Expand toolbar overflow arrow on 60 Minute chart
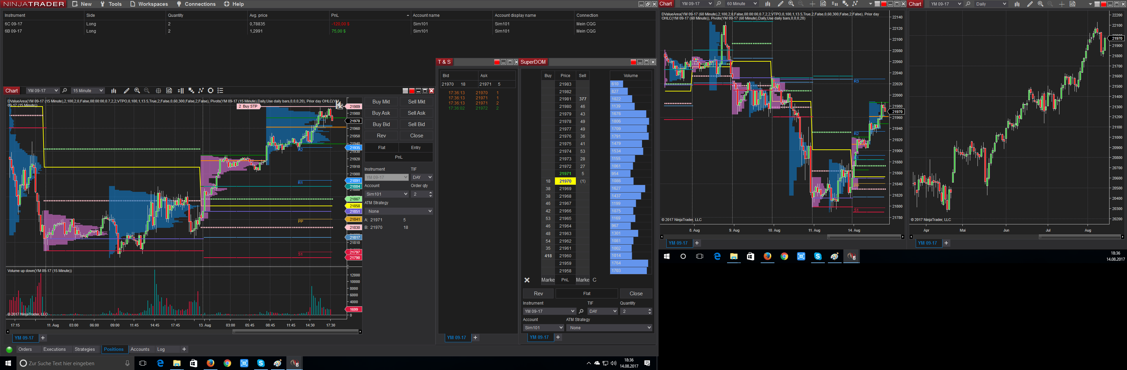The image size is (1127, 370). [870, 4]
